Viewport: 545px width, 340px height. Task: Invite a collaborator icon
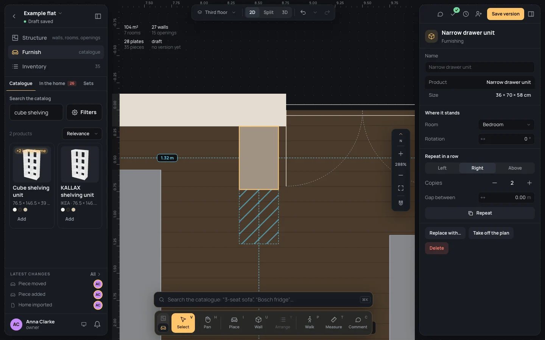[479, 14]
